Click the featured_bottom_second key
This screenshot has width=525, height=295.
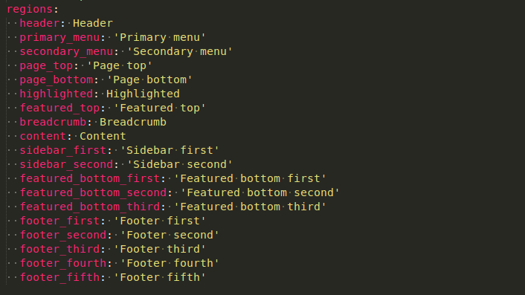[93, 192]
